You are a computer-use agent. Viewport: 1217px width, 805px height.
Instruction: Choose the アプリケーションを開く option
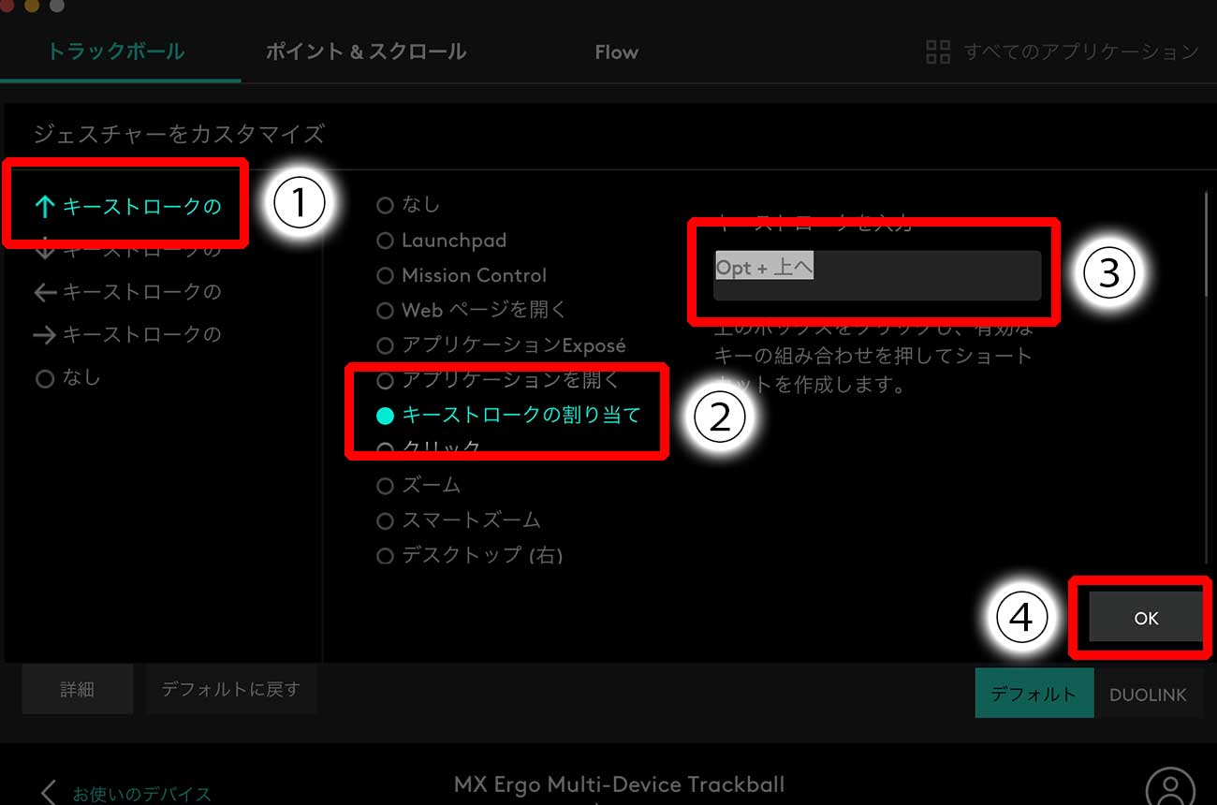pyautogui.click(x=497, y=380)
